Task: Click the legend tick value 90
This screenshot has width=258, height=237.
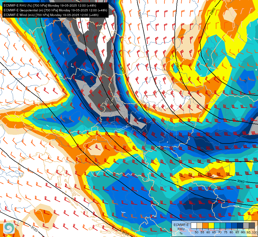Action: 243,232
